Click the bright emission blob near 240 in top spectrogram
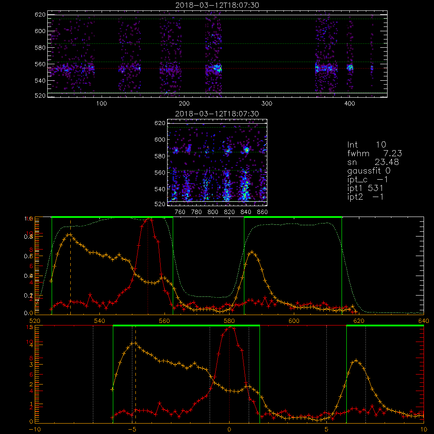This screenshot has height=434, width=434. click(x=217, y=68)
